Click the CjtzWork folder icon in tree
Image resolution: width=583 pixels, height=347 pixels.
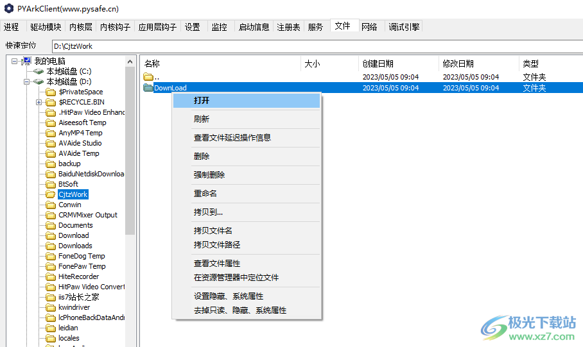(x=51, y=194)
